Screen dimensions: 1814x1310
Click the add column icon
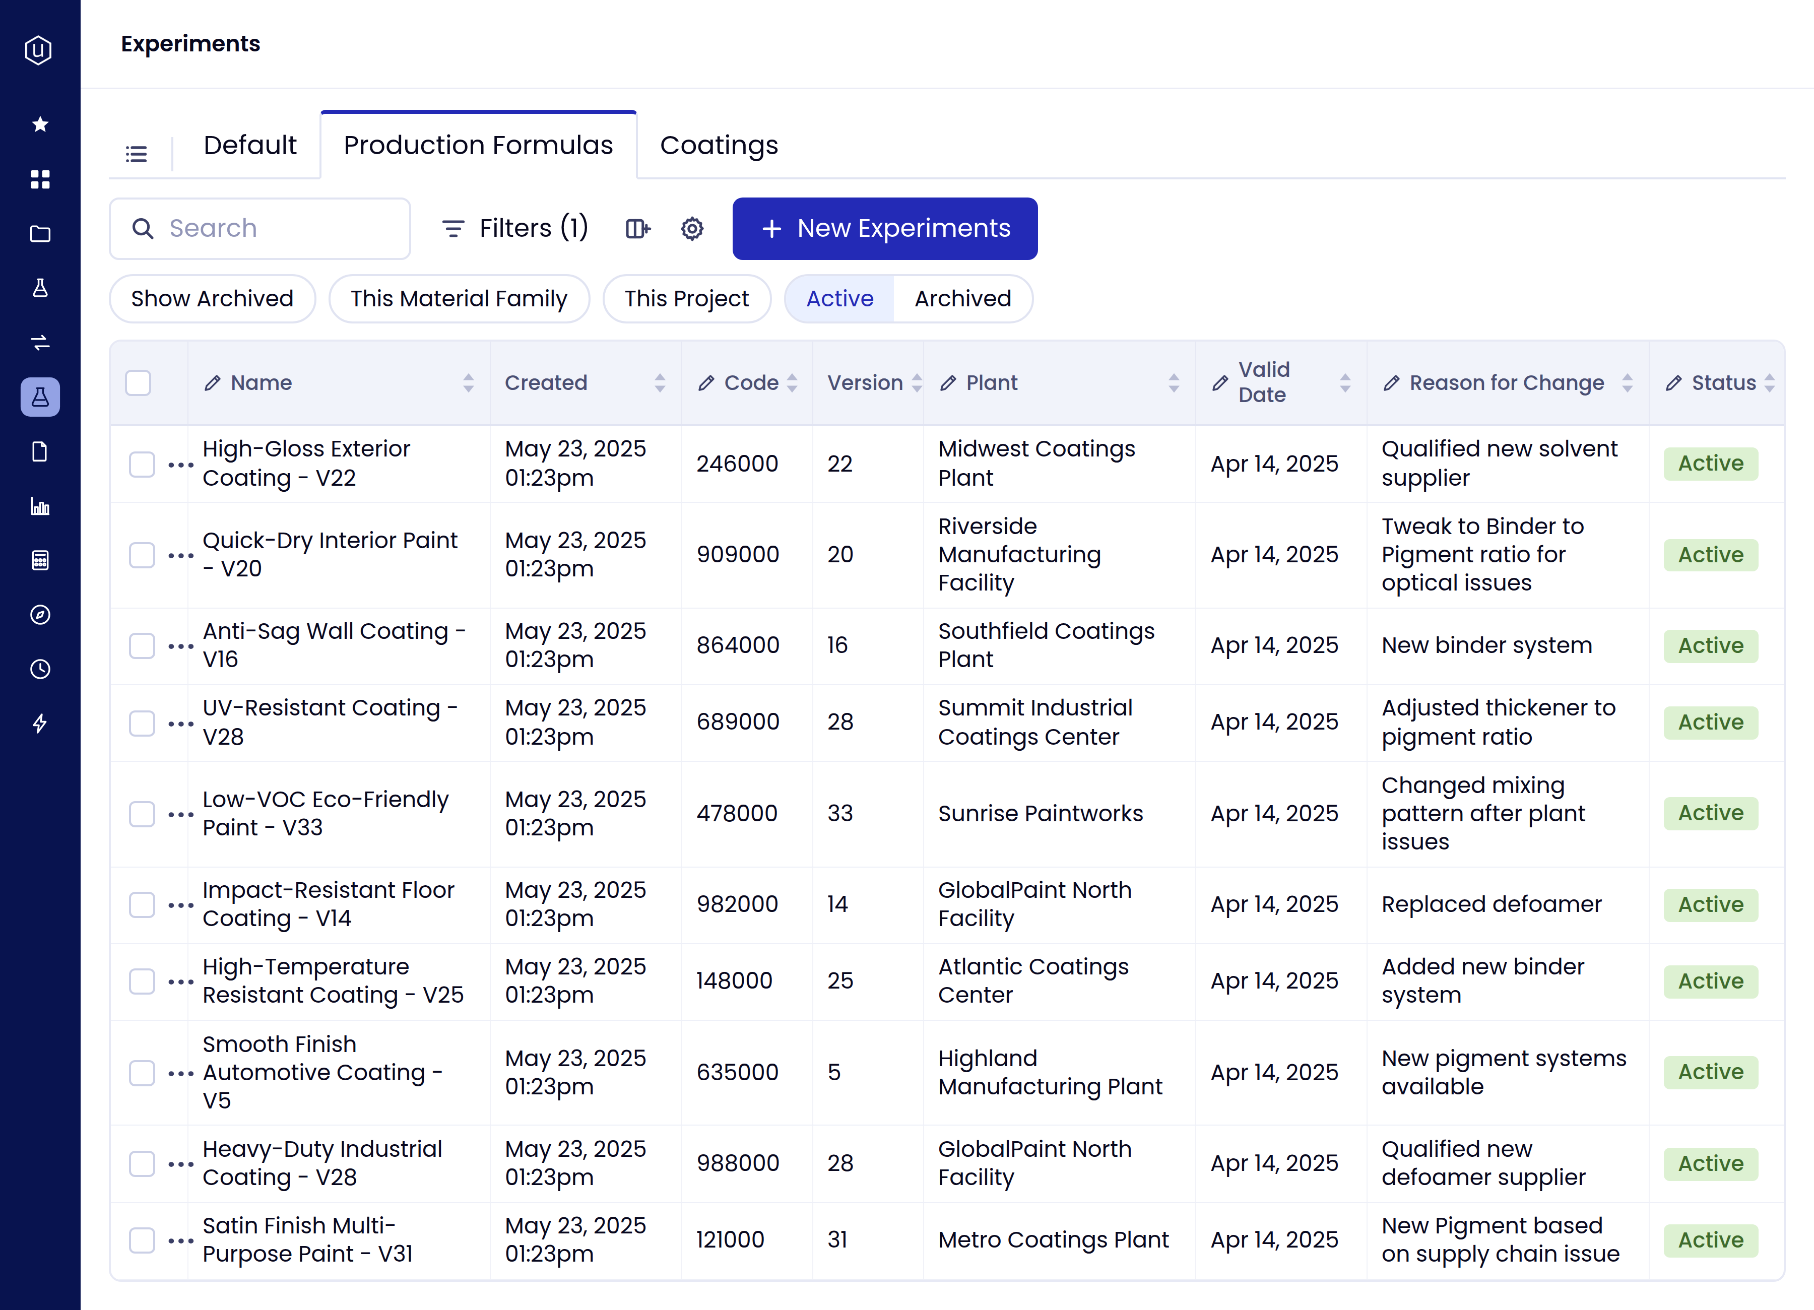pyautogui.click(x=637, y=229)
